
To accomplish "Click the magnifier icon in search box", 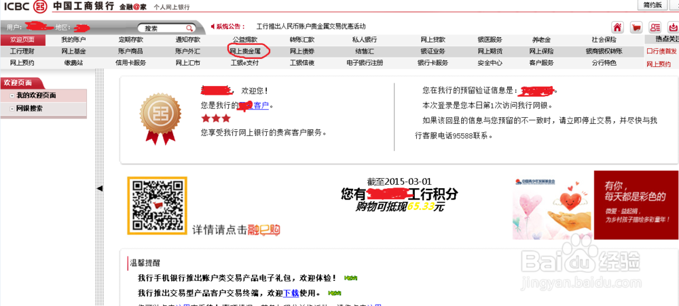I will [x=189, y=28].
